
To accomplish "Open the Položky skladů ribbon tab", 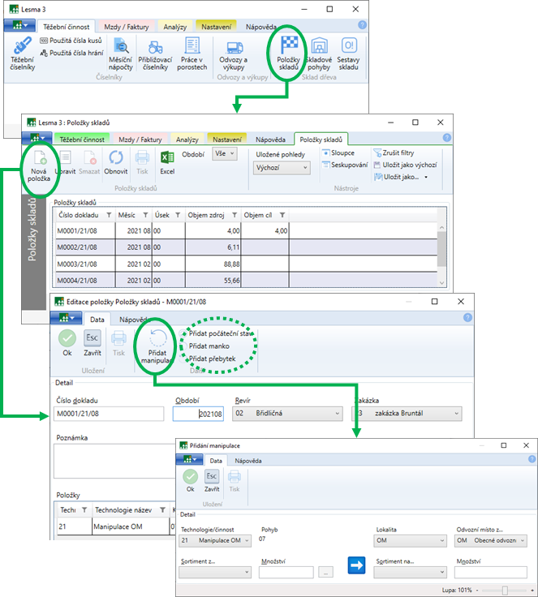I will 321,140.
